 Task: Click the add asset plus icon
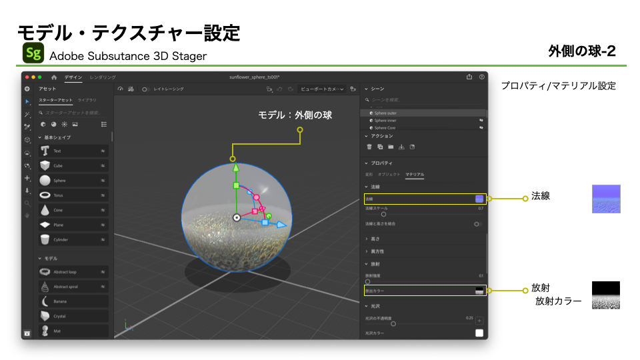27,89
